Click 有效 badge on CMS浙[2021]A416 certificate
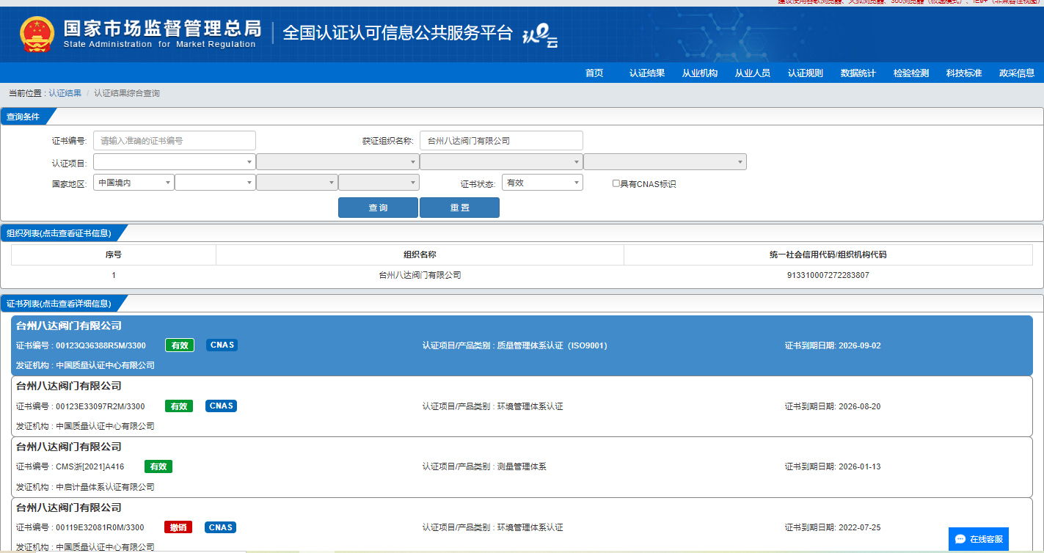 click(158, 466)
